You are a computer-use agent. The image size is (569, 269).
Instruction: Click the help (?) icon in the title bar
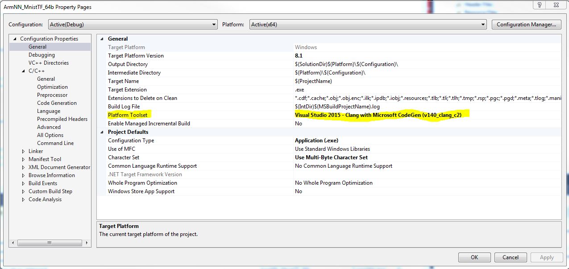[x=540, y=5]
